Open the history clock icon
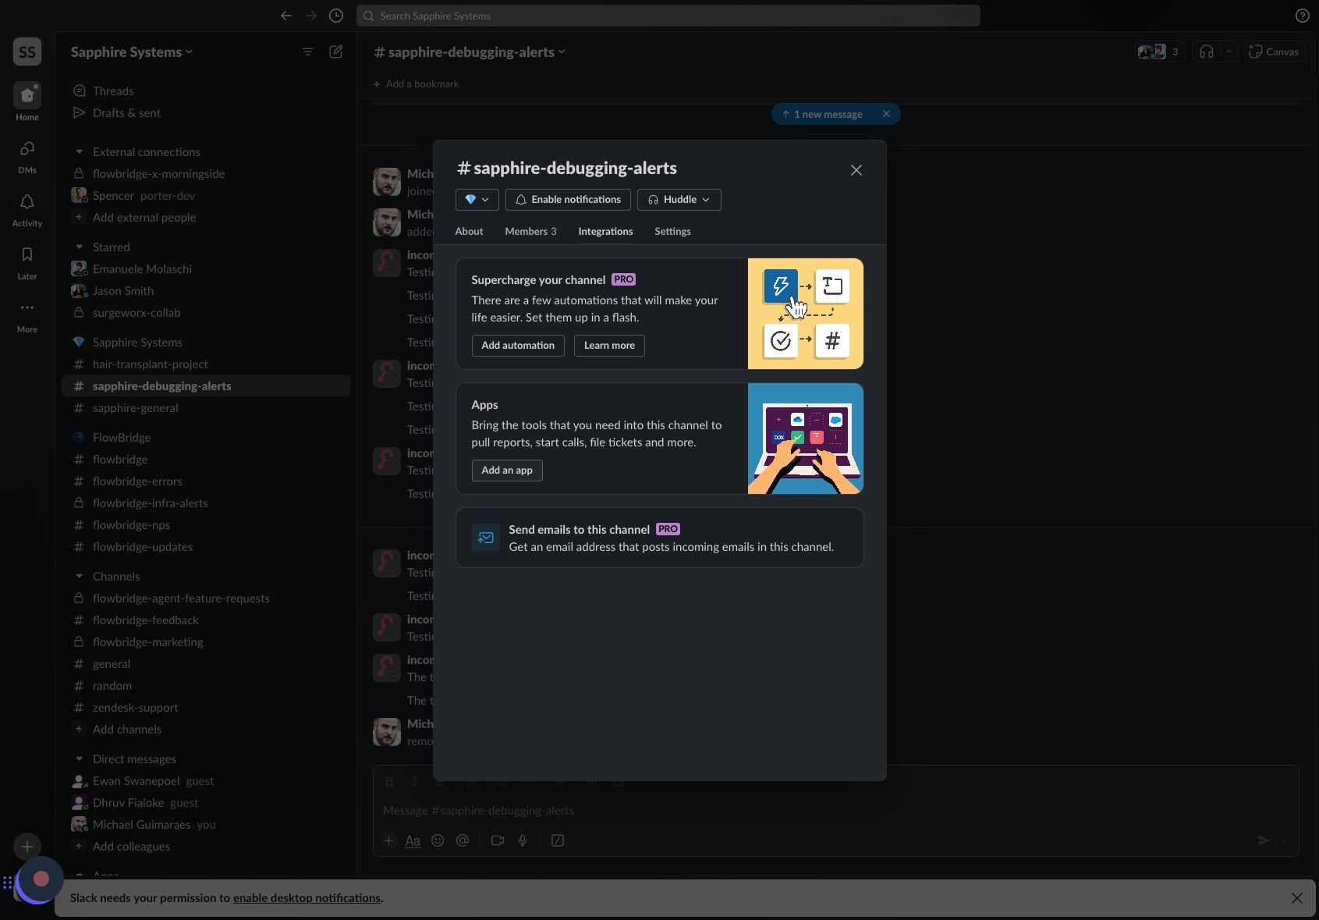The image size is (1319, 920). tap(336, 16)
